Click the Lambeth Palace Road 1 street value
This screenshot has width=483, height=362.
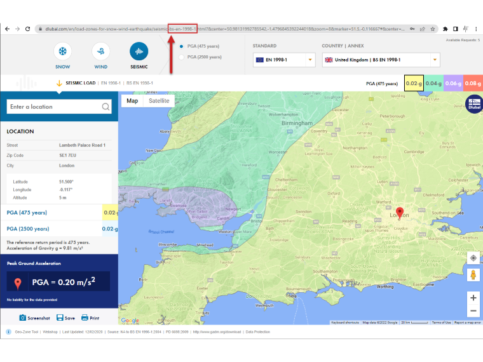[x=82, y=145]
